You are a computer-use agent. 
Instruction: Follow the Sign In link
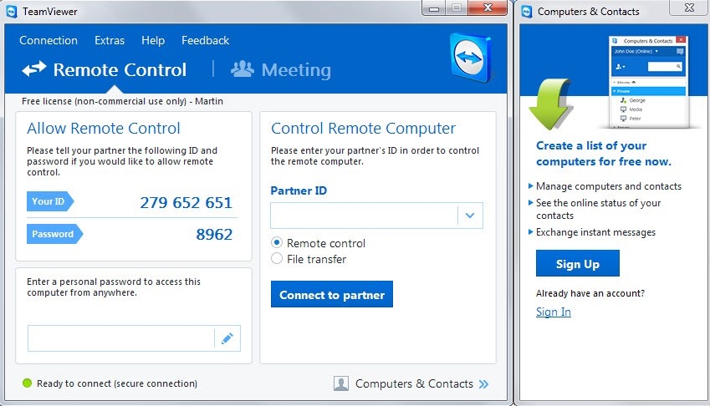[x=554, y=312]
